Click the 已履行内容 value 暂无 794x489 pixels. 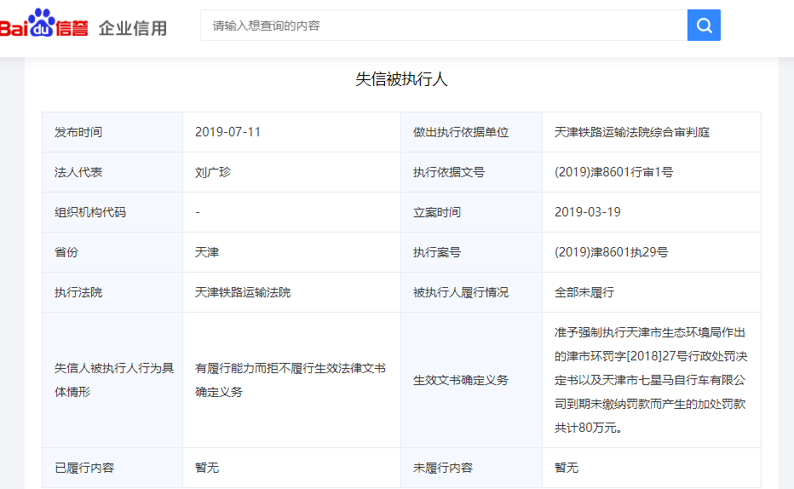tap(207, 468)
